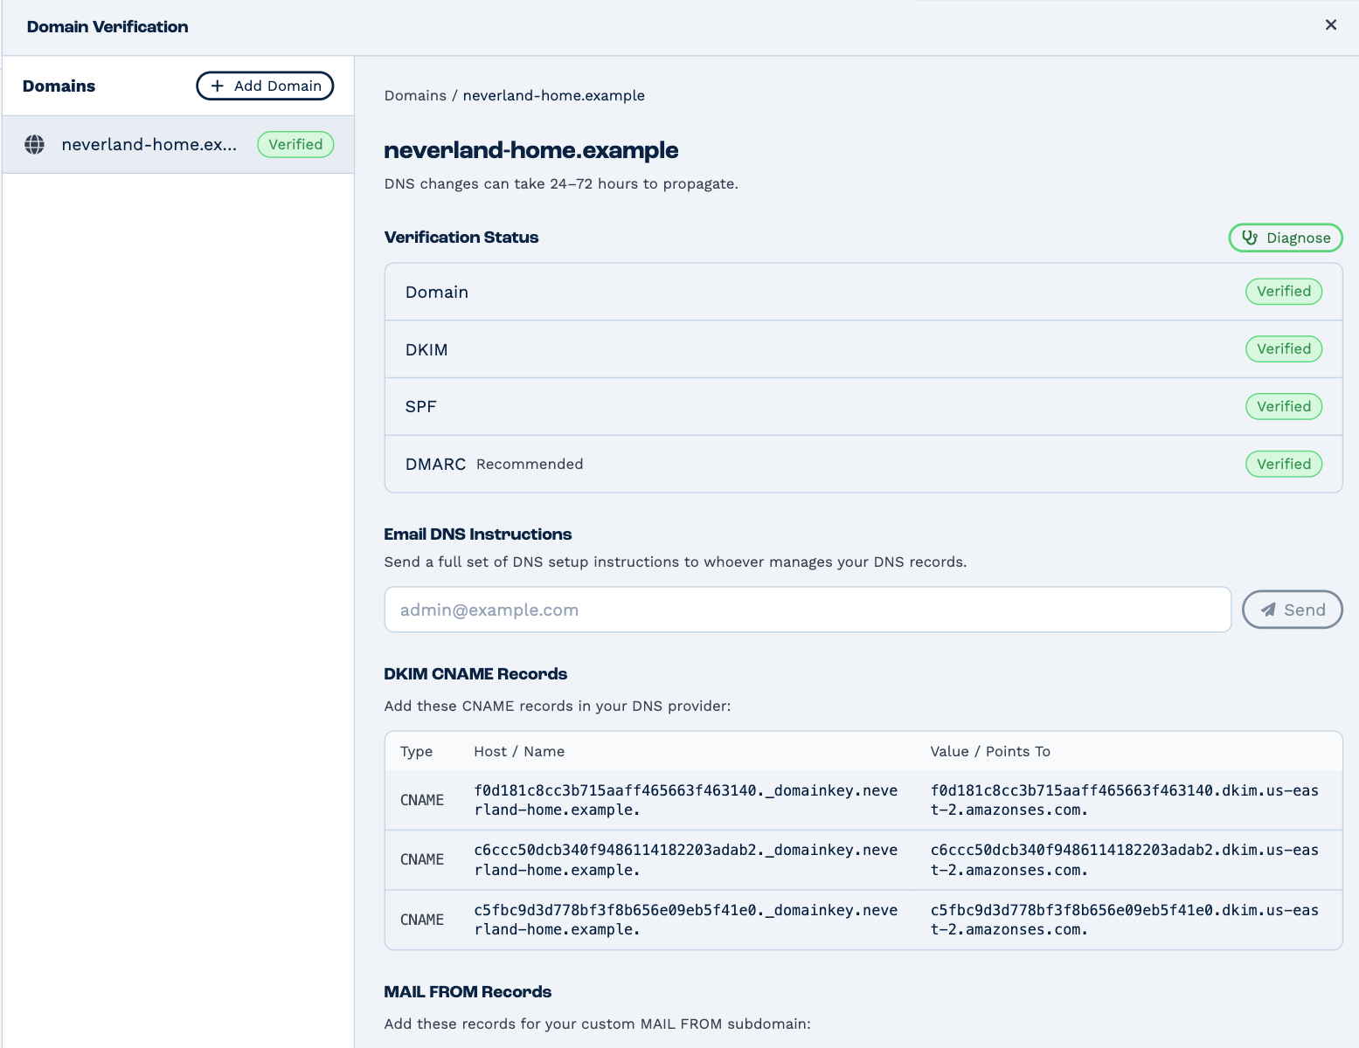Click the Verified badge in the SPF row
This screenshot has width=1359, height=1048.
tap(1284, 407)
